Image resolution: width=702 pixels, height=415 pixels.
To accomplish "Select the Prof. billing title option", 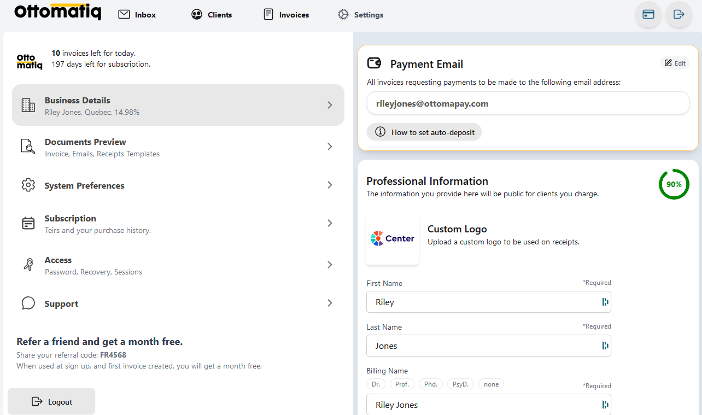I will pyautogui.click(x=402, y=384).
